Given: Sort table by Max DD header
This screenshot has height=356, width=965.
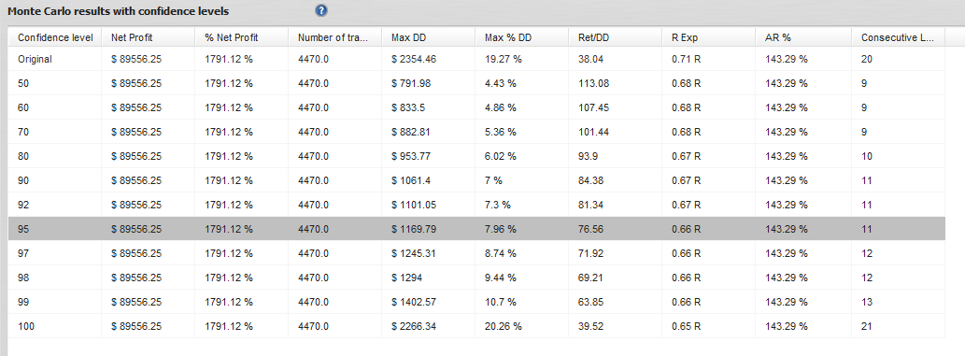Looking at the screenshot, I should (x=429, y=37).
